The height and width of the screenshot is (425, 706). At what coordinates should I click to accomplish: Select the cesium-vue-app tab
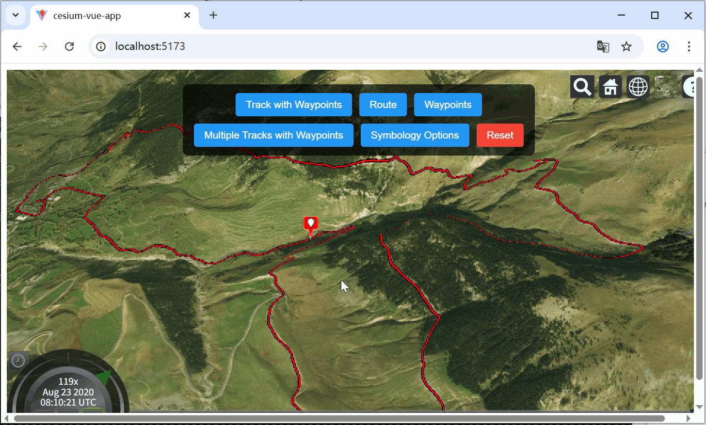(115, 16)
